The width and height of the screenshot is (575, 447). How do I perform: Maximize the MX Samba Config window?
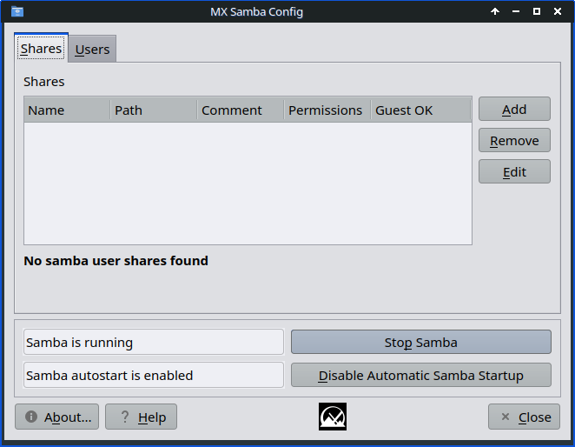[x=537, y=12]
